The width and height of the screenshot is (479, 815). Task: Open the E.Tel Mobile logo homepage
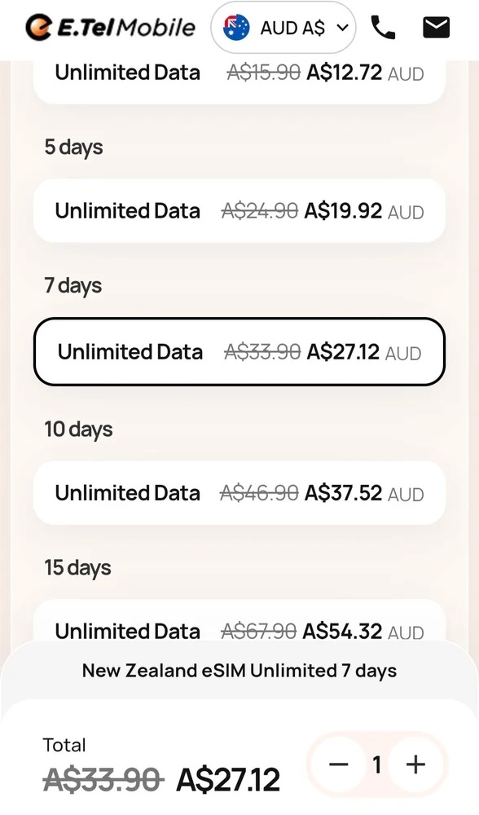(110, 28)
